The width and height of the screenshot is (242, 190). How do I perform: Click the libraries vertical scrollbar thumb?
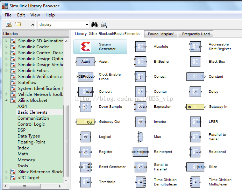pyautogui.click(x=66, y=141)
